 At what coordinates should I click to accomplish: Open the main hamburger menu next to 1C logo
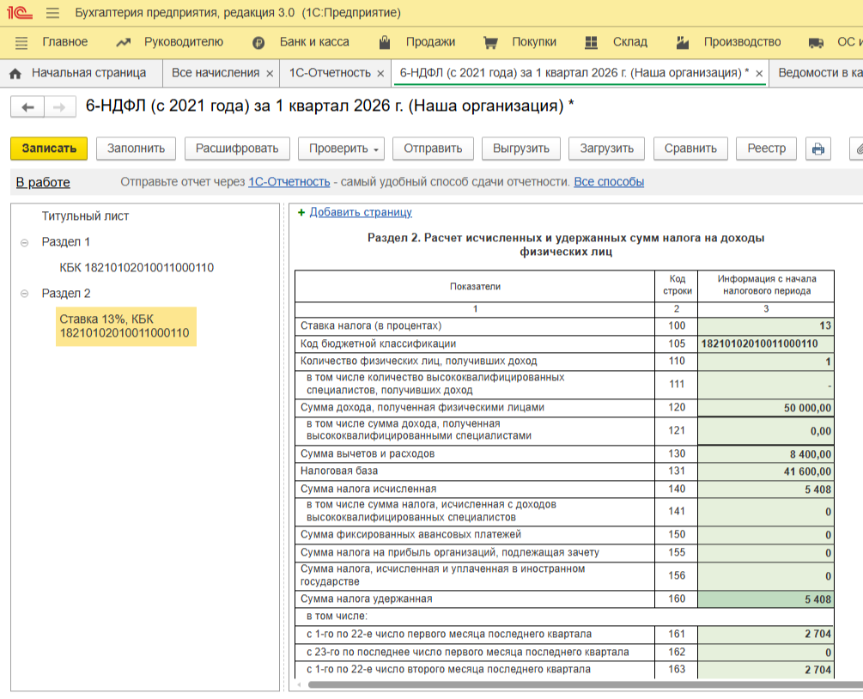pos(52,14)
